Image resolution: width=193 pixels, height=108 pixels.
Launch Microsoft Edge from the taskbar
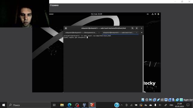pos(70,105)
